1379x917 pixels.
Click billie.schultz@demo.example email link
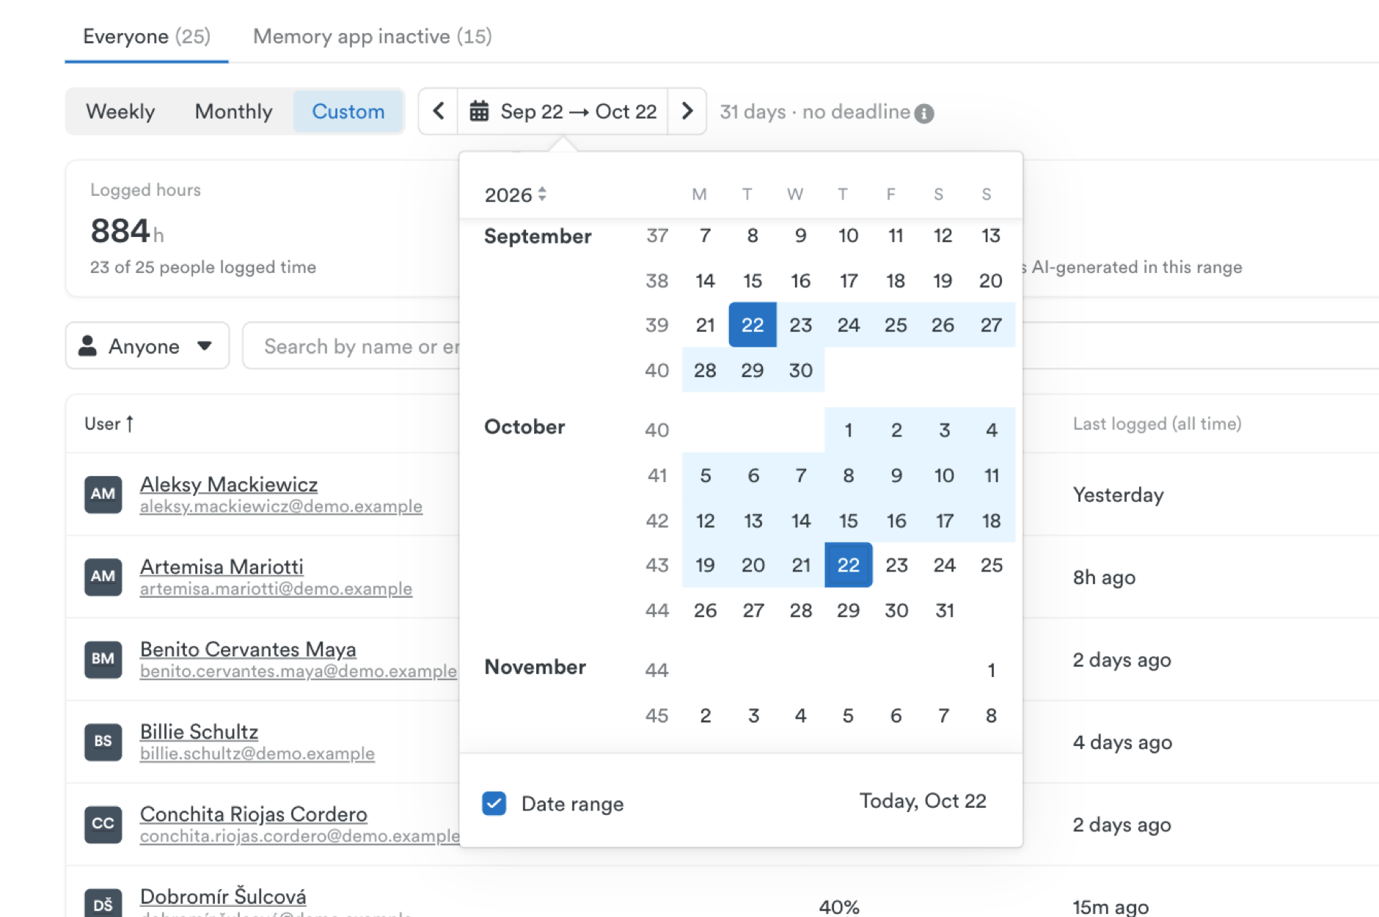click(257, 753)
